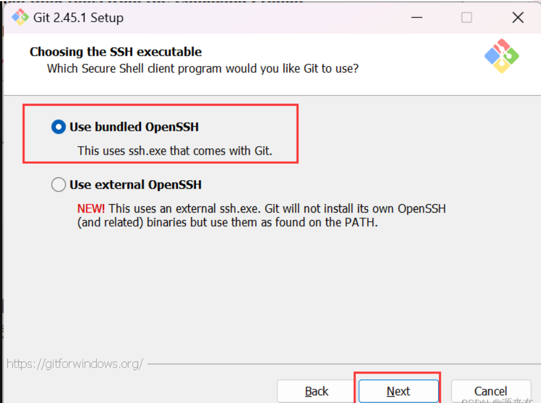Go back to the previous setup page
Viewport: 541px width, 403px height.
point(317,391)
